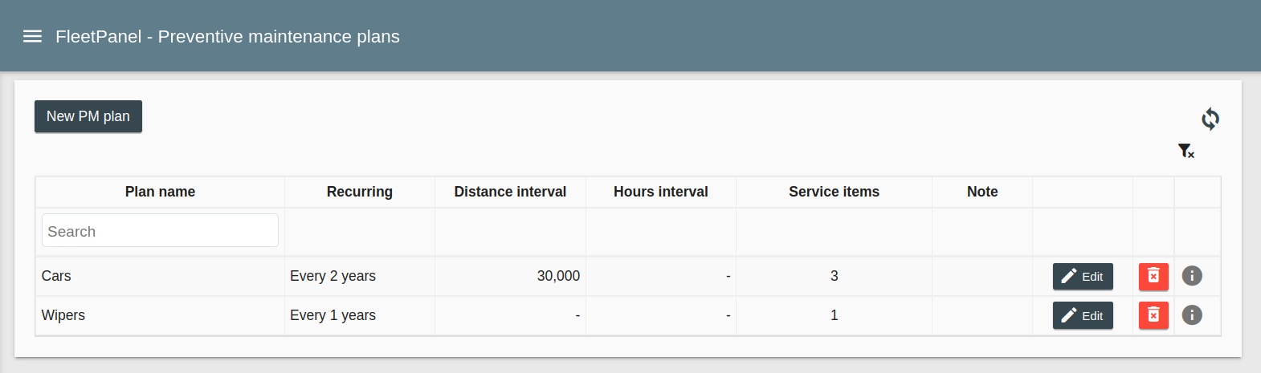The height and width of the screenshot is (373, 1261).
Task: Click the 30,000 distance interval cell
Action: point(557,276)
